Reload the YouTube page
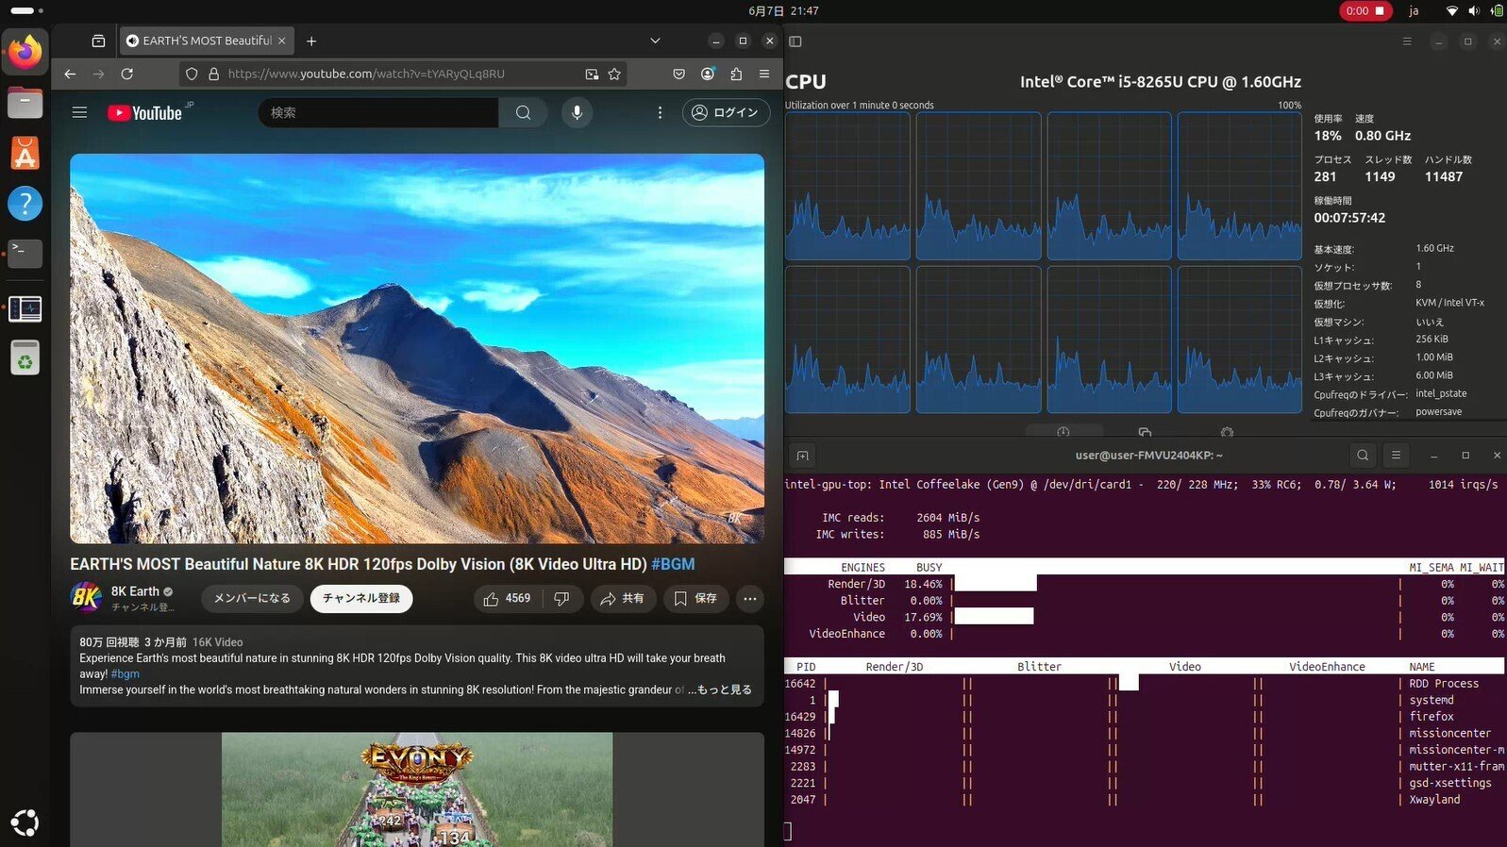 [126, 74]
